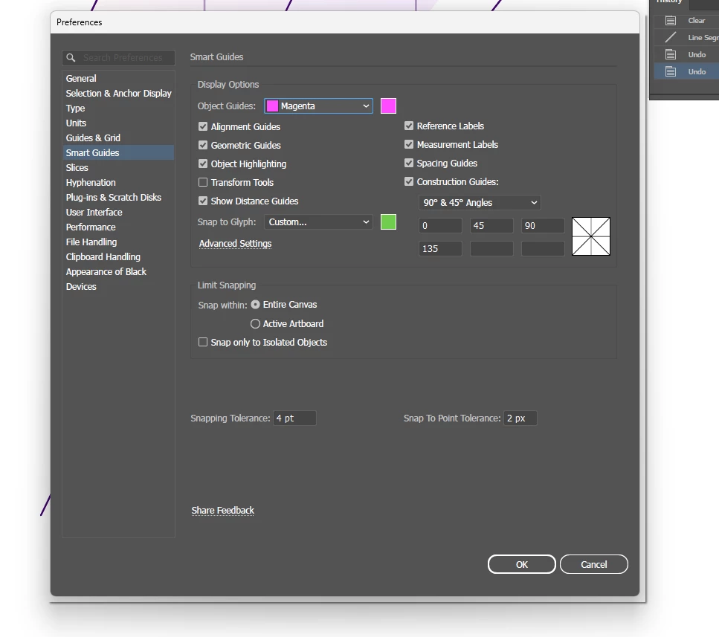The width and height of the screenshot is (719, 637).
Task: Toggle Construction Guides checkbox
Action: [408, 181]
